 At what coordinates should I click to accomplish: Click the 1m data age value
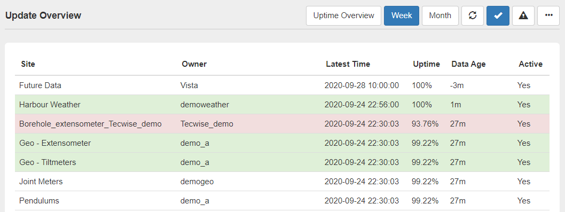(456, 105)
